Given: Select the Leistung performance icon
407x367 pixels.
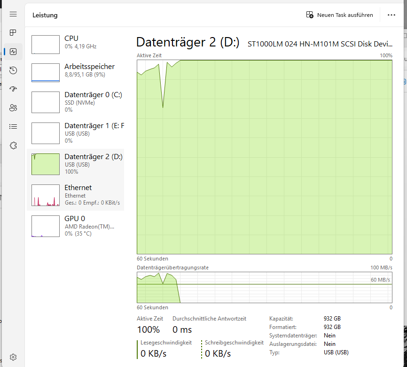Looking at the screenshot, I should (13, 52).
